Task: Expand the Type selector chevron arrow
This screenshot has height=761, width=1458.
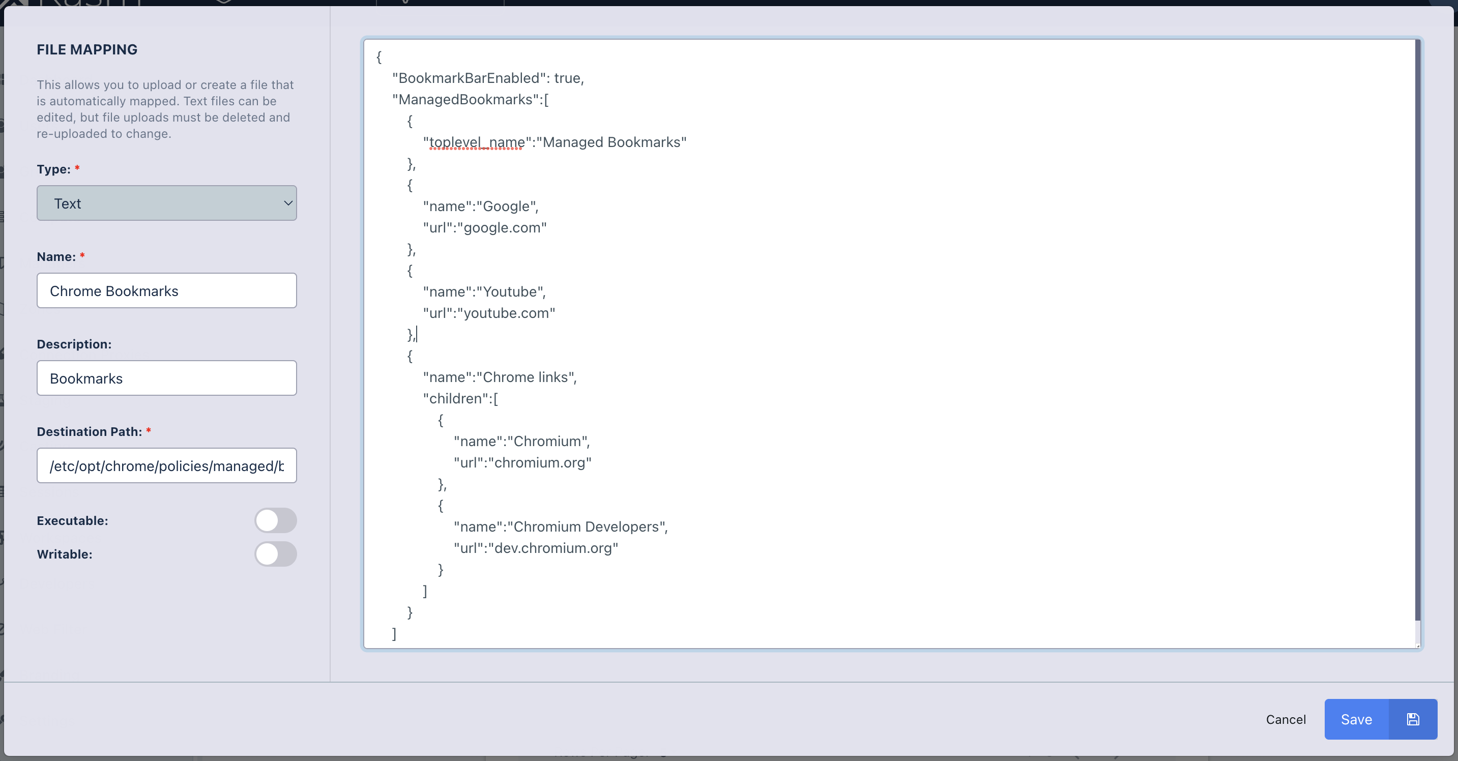Action: 287,203
